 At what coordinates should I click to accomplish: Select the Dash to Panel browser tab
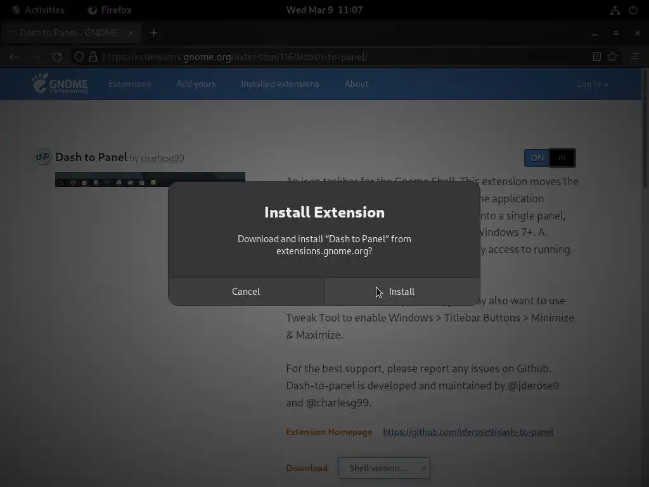pyautogui.click(x=70, y=33)
